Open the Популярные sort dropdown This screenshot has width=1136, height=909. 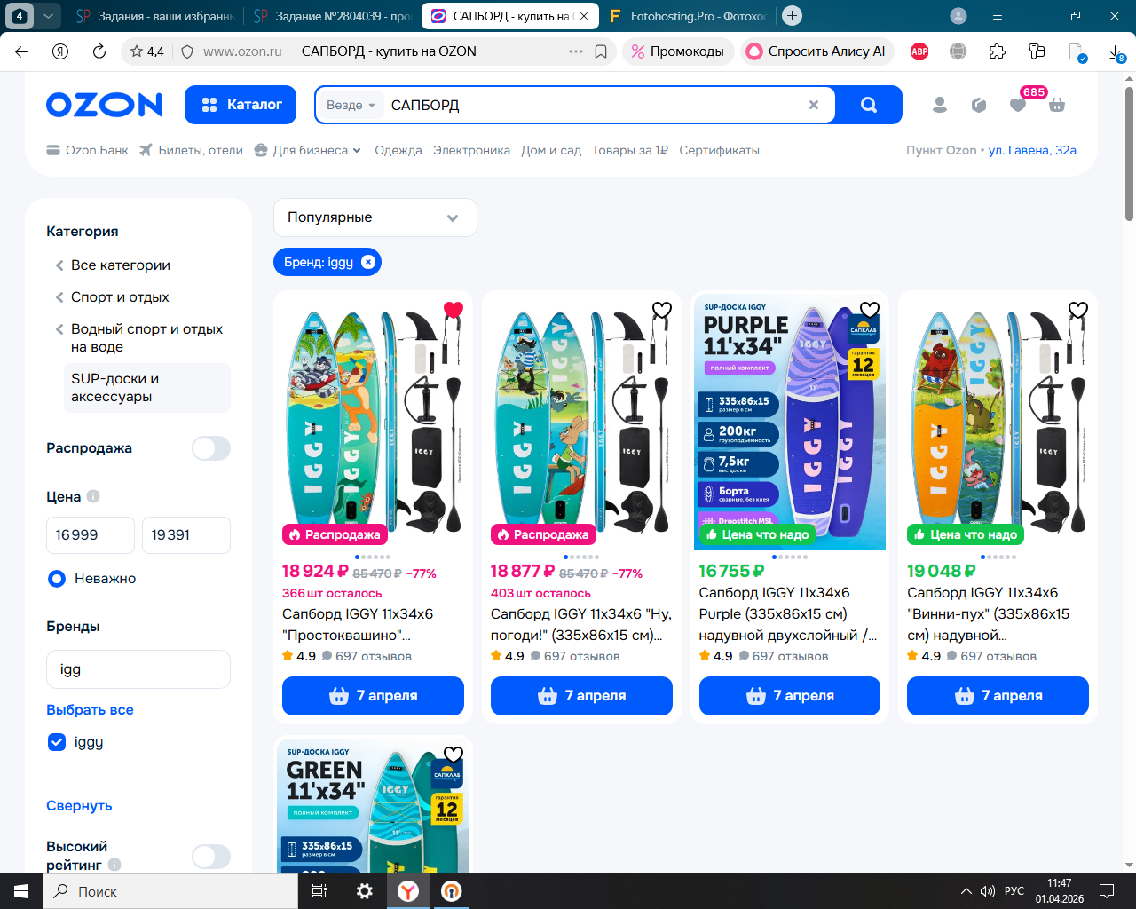pyautogui.click(x=375, y=217)
